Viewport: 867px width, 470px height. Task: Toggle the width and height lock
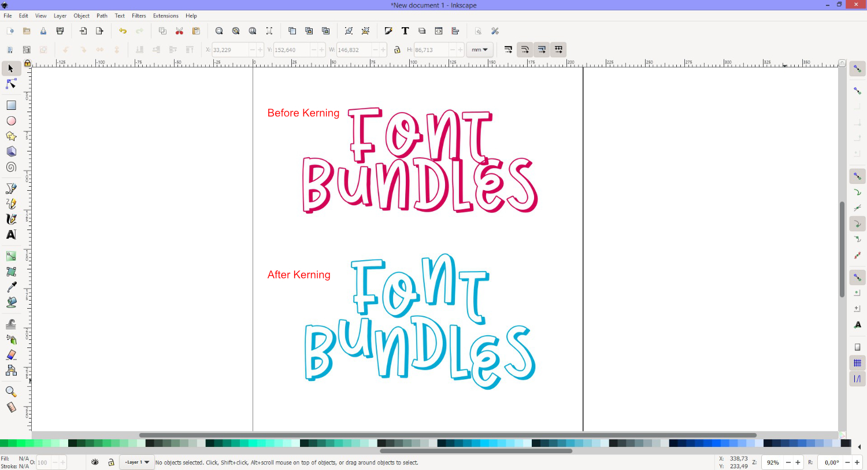point(397,50)
